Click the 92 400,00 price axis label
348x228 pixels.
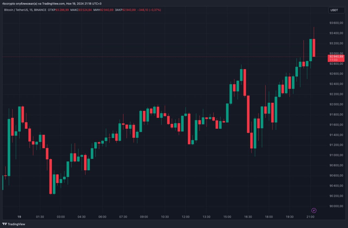(336, 84)
